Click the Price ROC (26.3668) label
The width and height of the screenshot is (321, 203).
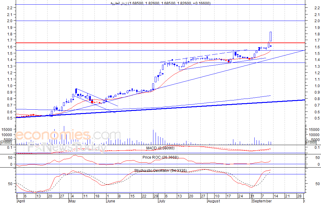tap(160, 157)
